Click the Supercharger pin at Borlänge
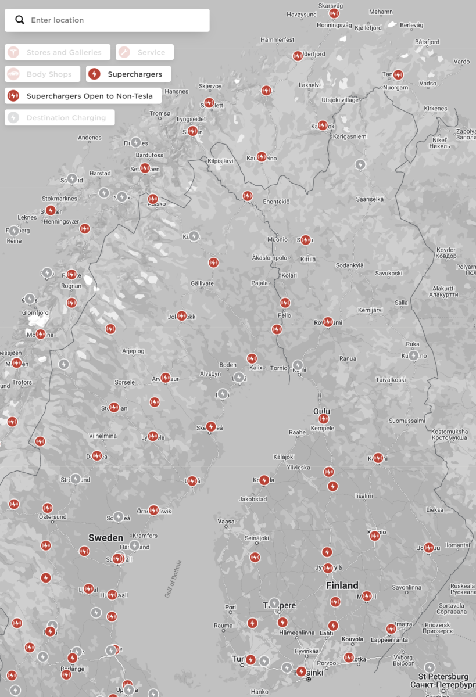The image size is (476, 697). click(x=66, y=674)
